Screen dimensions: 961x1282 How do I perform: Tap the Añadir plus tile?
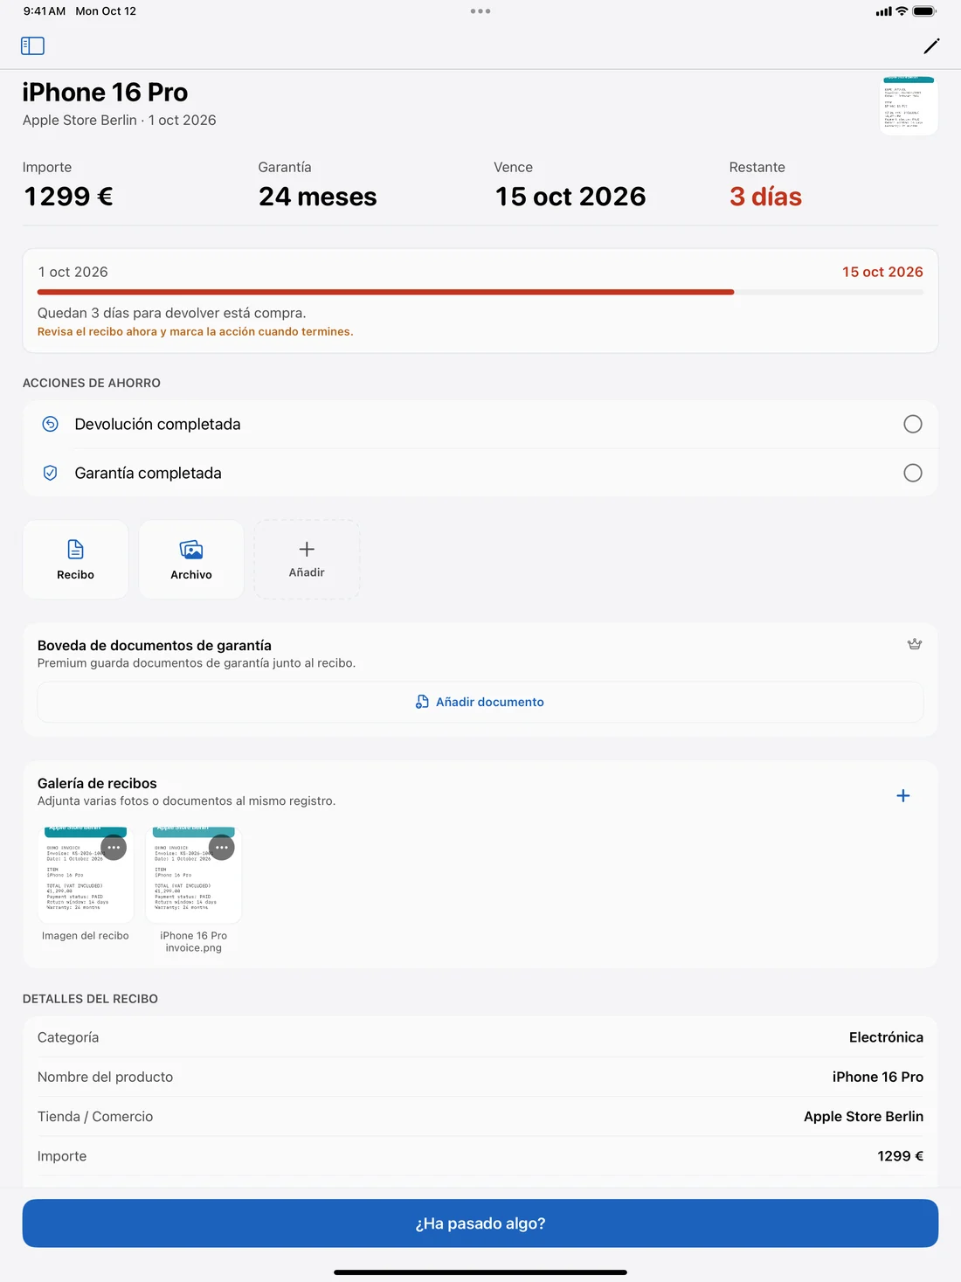pyautogui.click(x=307, y=559)
